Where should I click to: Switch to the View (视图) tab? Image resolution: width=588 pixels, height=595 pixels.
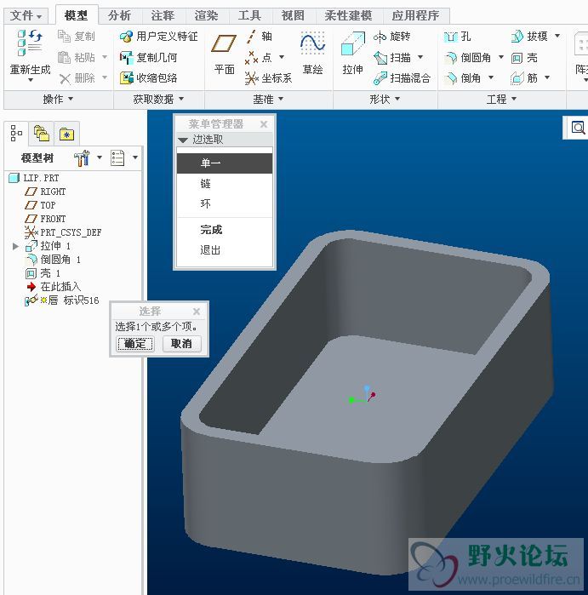click(x=293, y=15)
